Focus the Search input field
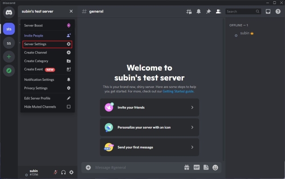Image resolution: width=285 pixels, height=179 pixels. pos(243,12)
